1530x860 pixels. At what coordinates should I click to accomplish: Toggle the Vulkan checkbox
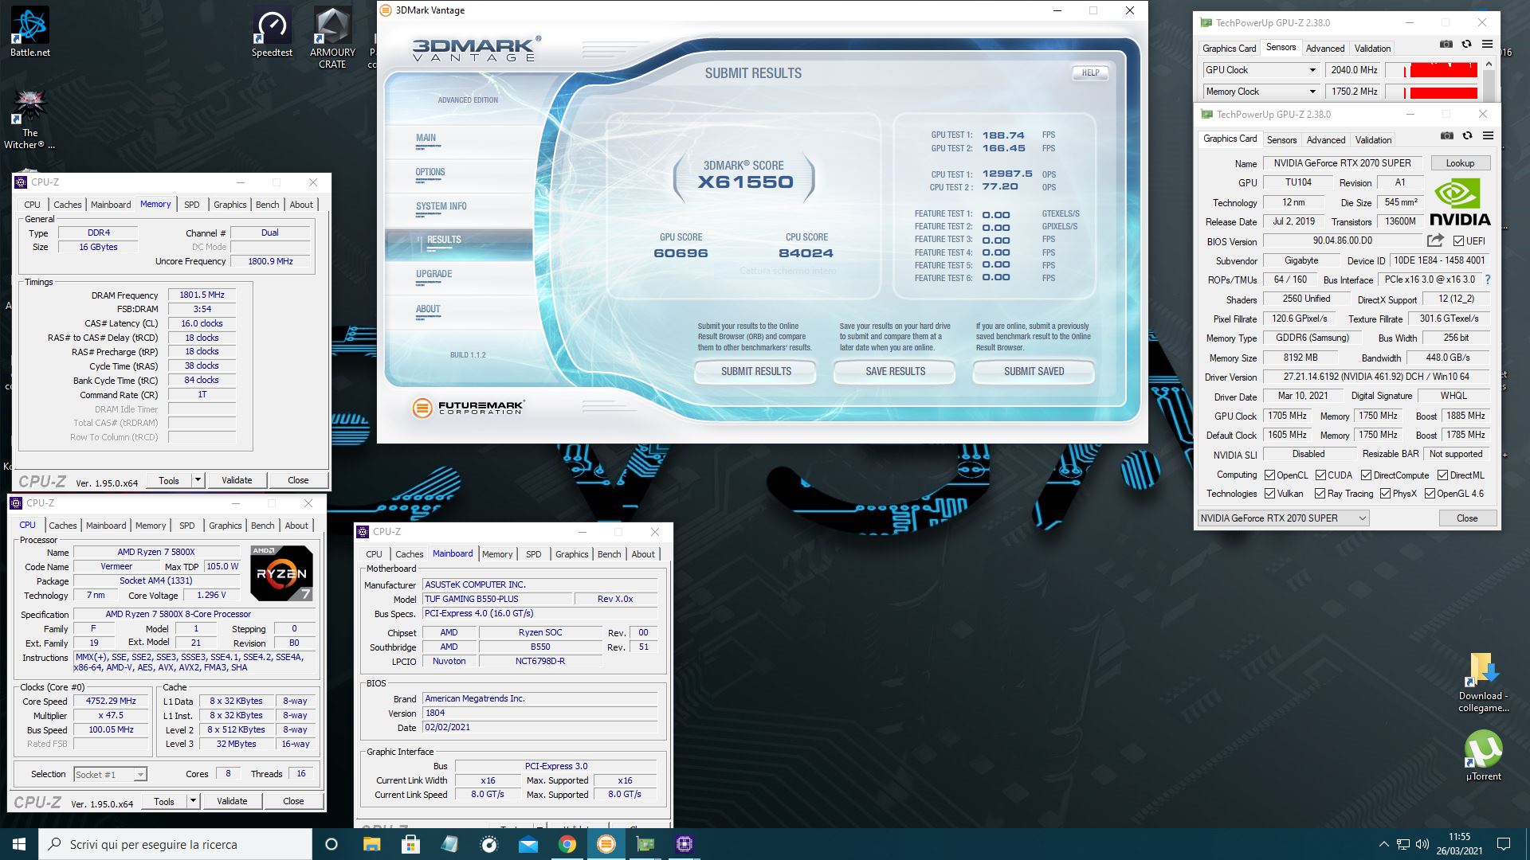coord(1270,494)
